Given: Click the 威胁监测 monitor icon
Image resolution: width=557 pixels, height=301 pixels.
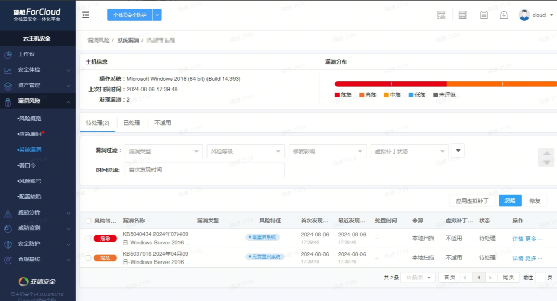Looking at the screenshot, I should point(8,229).
